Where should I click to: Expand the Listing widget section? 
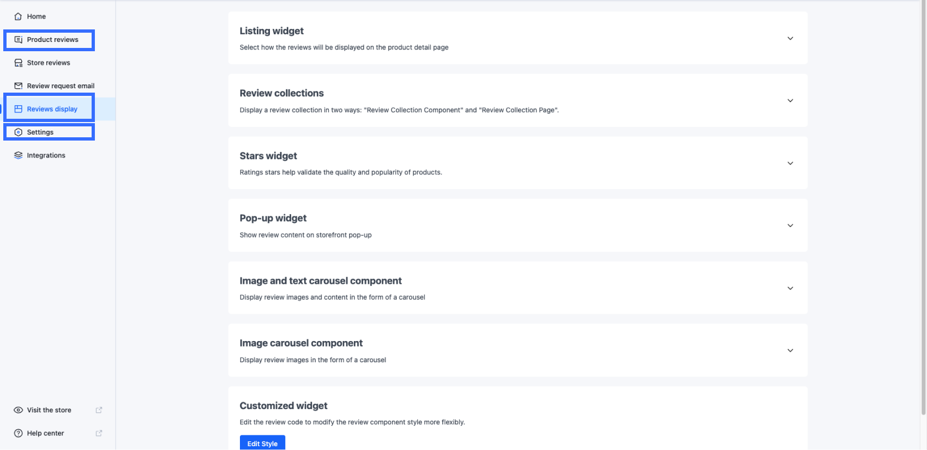pyautogui.click(x=790, y=38)
